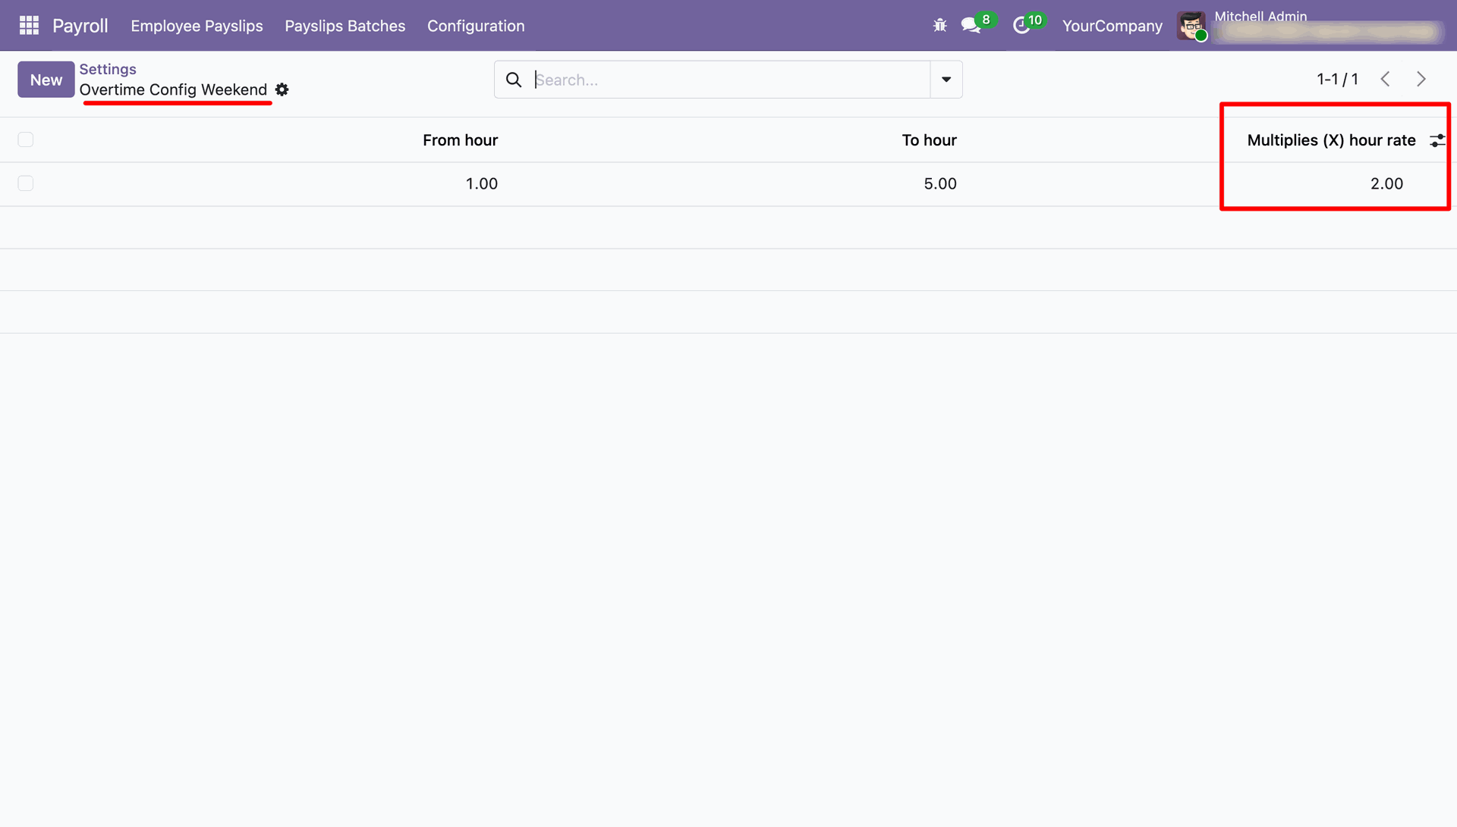Image resolution: width=1457 pixels, height=827 pixels.
Task: Click Overtime Config Weekend title
Action: coord(173,89)
